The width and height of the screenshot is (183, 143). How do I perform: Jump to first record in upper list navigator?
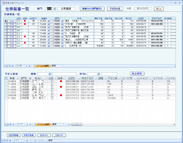[12, 66]
